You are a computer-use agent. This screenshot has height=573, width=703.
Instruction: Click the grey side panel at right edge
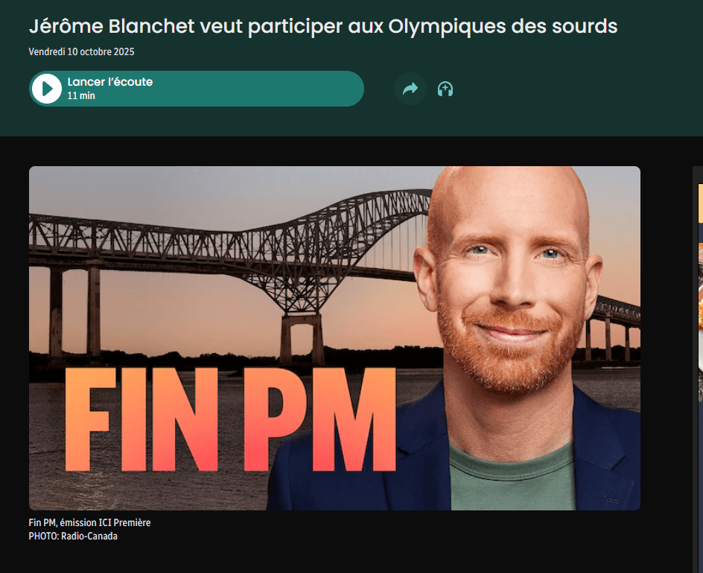click(698, 370)
